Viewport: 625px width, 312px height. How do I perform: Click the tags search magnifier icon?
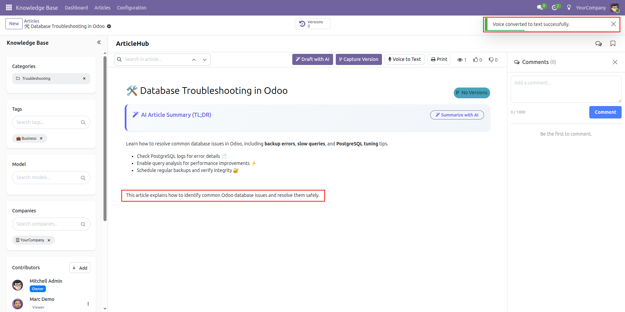point(83,123)
